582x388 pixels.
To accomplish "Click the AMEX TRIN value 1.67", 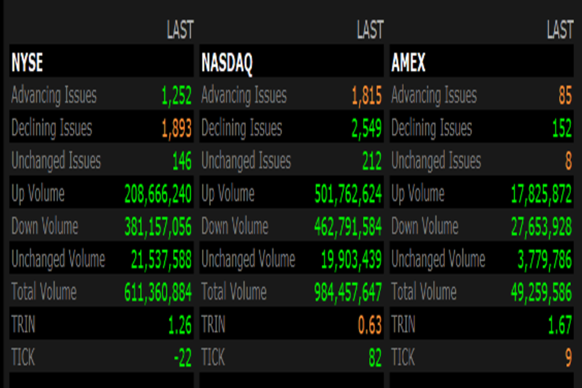I will (x=560, y=325).
